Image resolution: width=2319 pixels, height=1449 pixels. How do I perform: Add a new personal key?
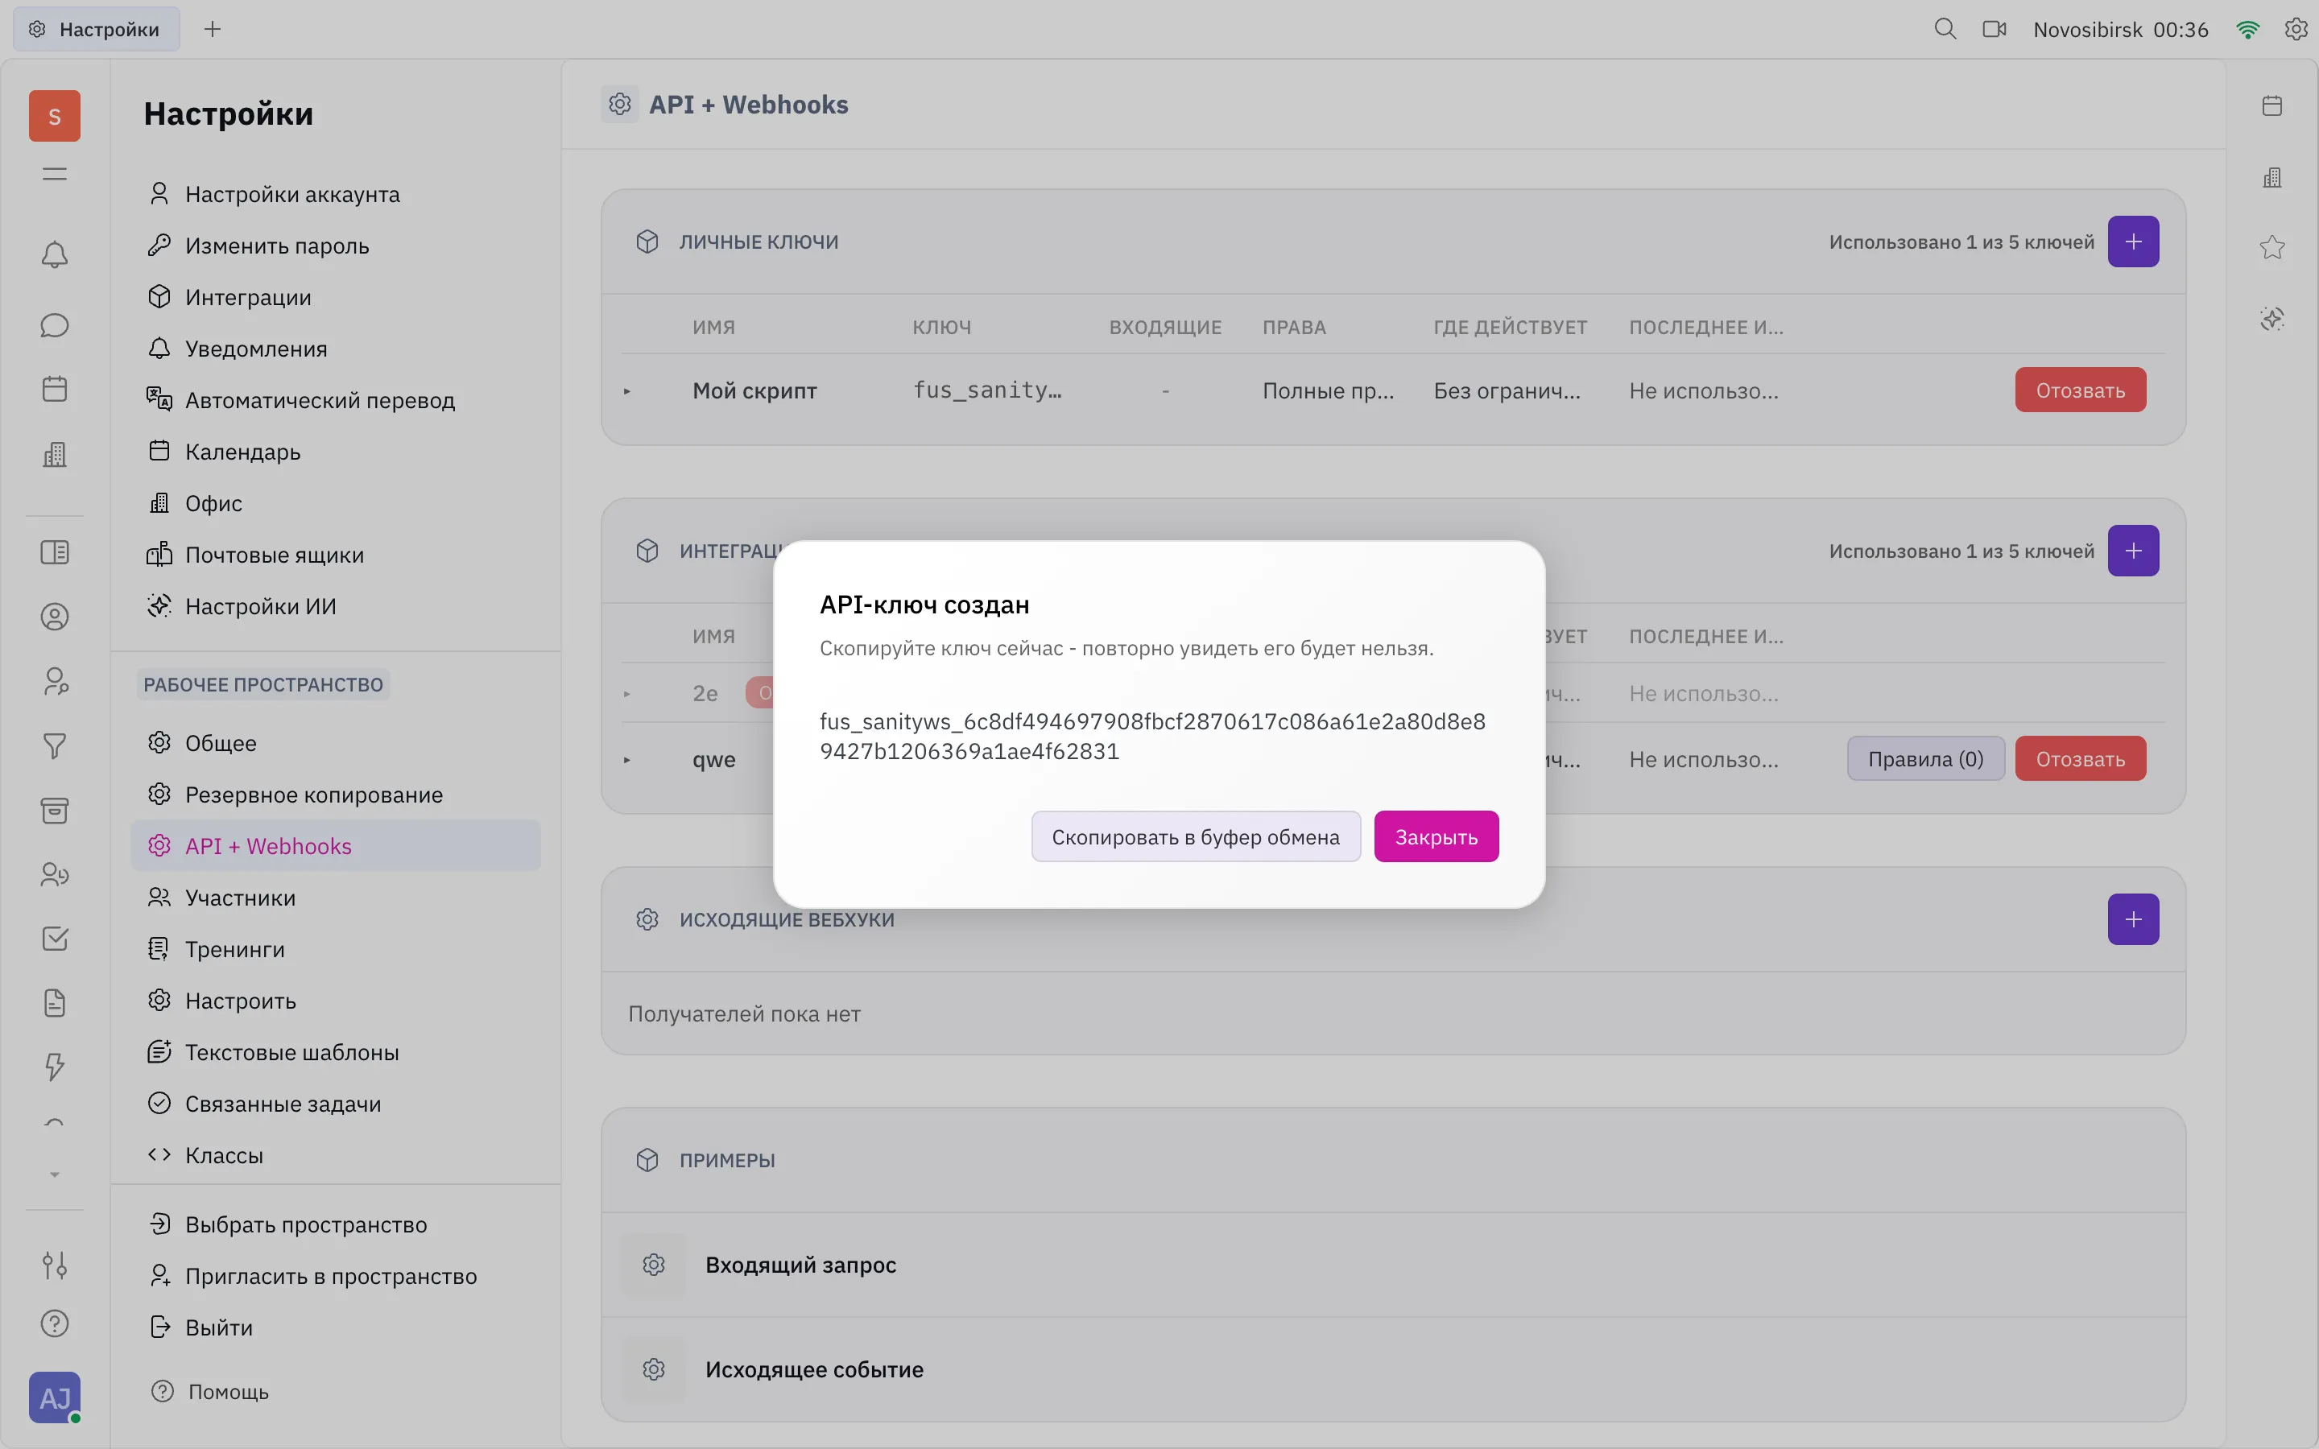[2133, 242]
